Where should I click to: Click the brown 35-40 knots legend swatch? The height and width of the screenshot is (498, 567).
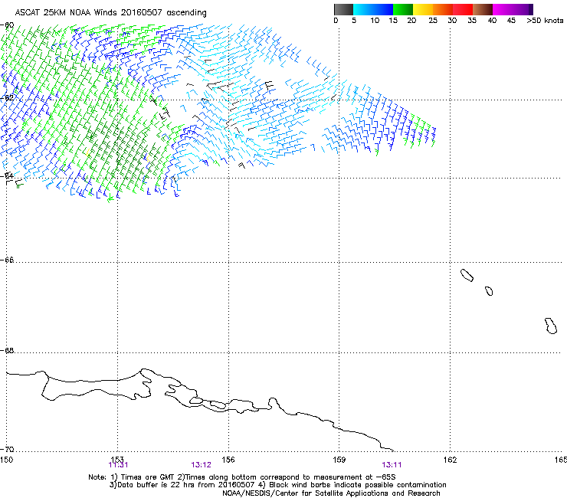[483, 9]
